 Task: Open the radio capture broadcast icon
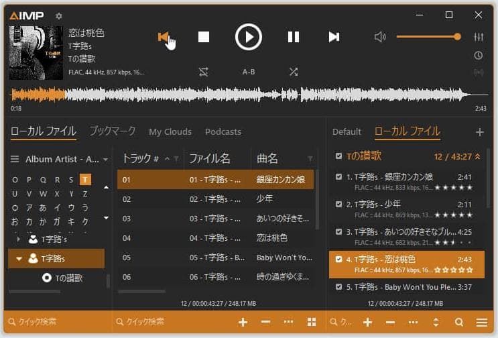point(479,72)
